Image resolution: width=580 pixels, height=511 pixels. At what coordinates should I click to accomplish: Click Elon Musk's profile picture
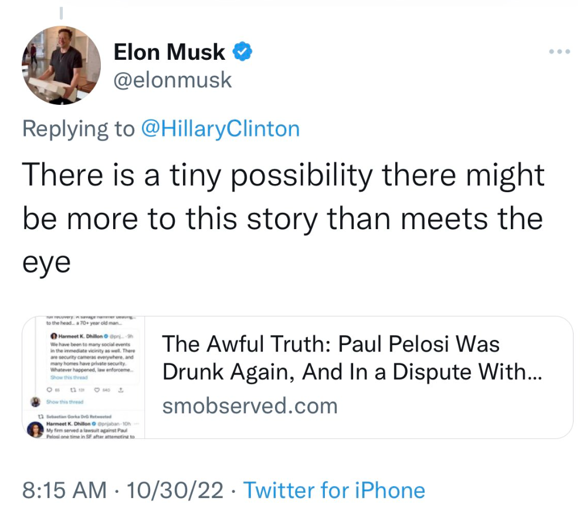coord(61,65)
